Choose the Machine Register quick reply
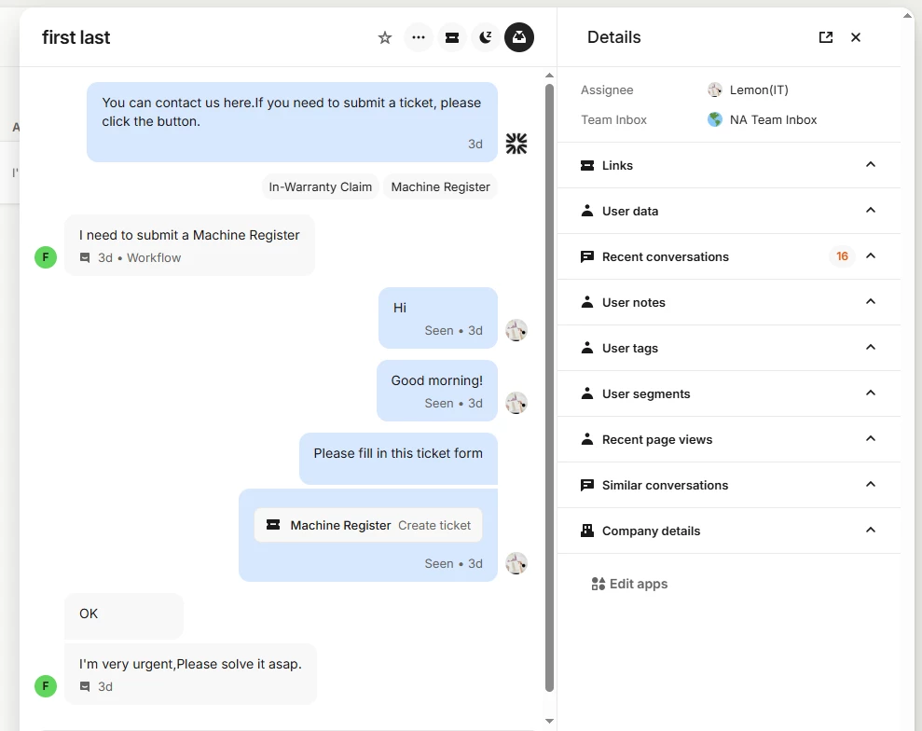The image size is (922, 731). point(440,186)
